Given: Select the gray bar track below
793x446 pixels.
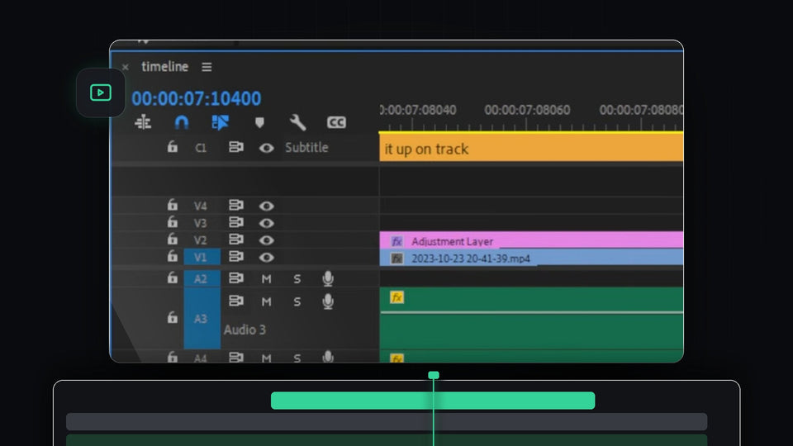Looking at the screenshot, I should click(387, 422).
